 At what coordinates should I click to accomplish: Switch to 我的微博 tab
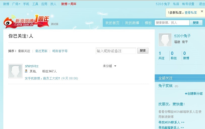tap(132, 23)
